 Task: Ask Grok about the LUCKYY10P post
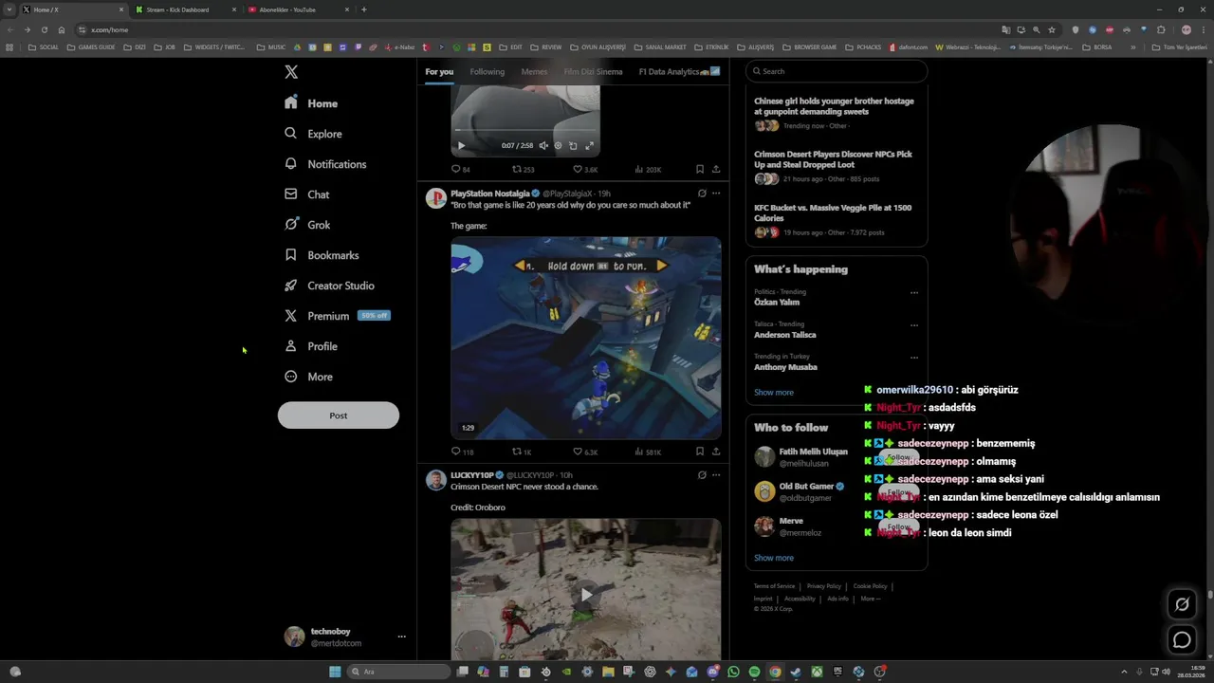coord(702,475)
